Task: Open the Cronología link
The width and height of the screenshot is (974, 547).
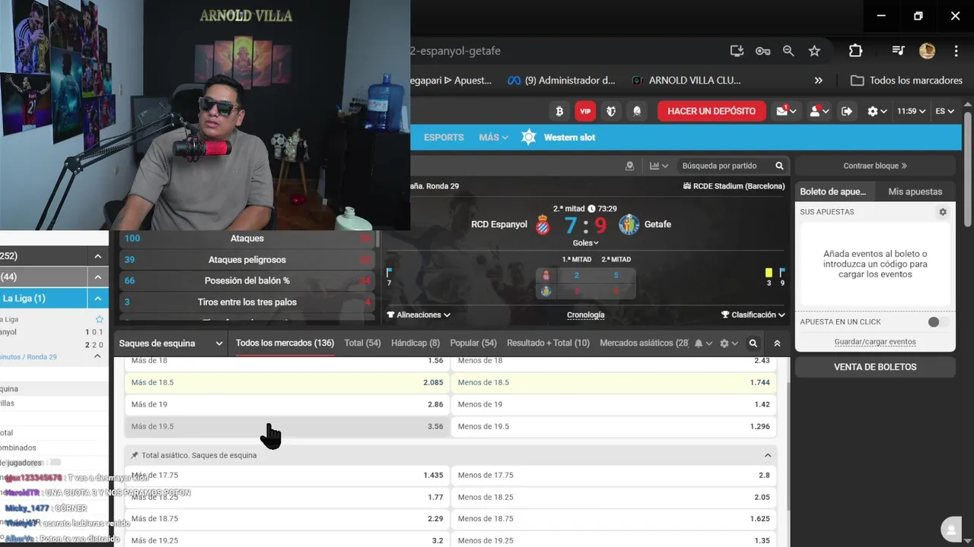Action: [x=586, y=315]
